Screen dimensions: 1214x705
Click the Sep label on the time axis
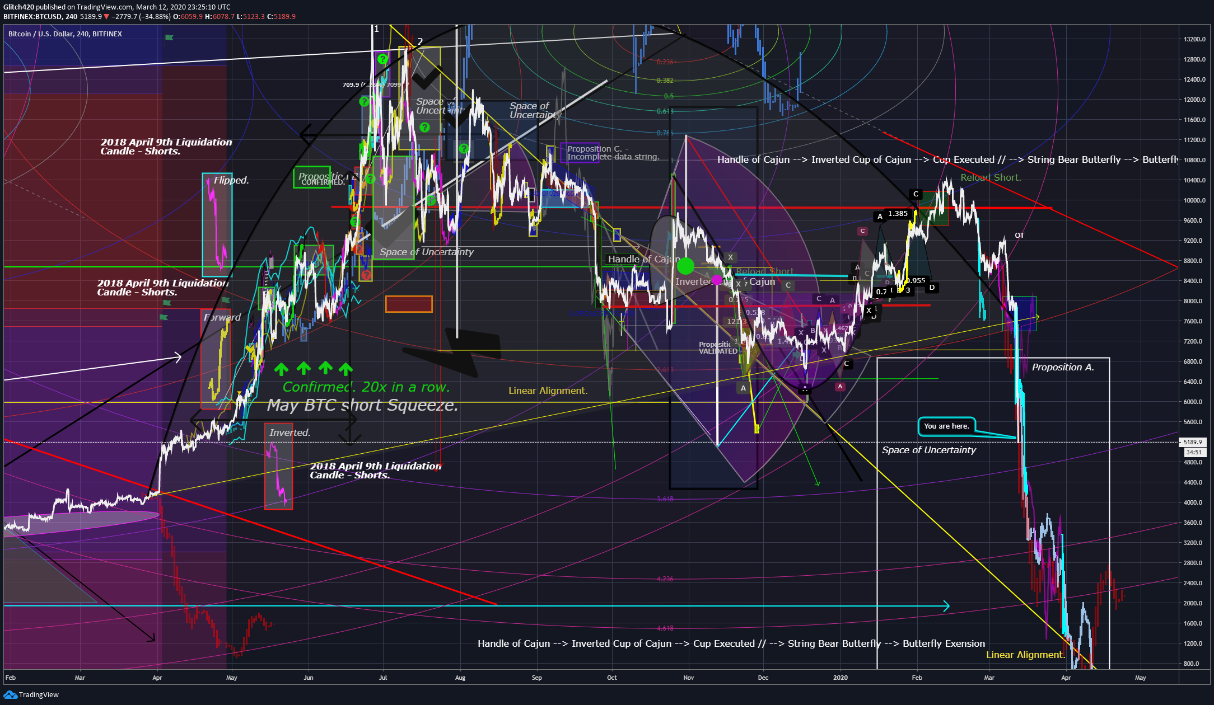tap(537, 678)
